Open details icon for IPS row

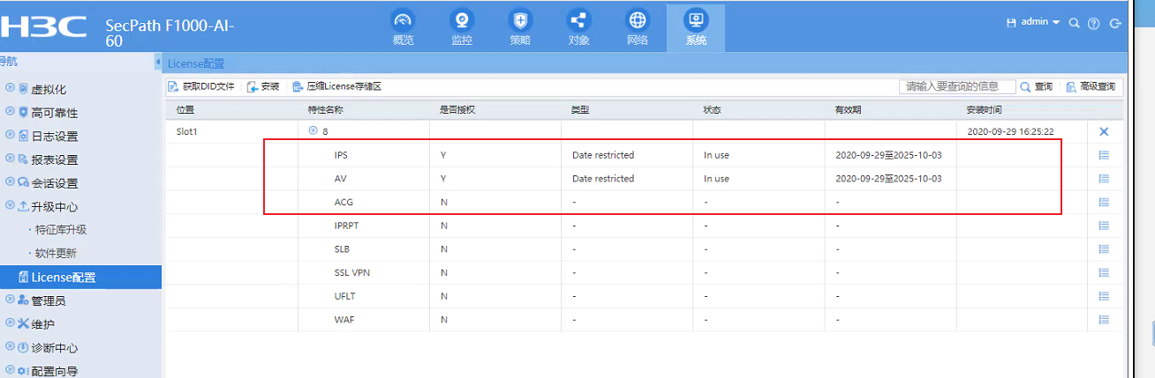[x=1104, y=155]
